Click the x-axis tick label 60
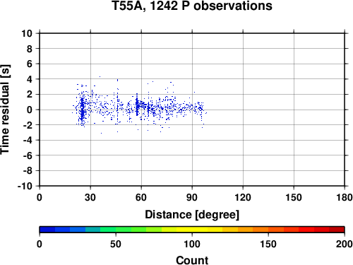Screen dimensions: 353x265 [x=141, y=197]
